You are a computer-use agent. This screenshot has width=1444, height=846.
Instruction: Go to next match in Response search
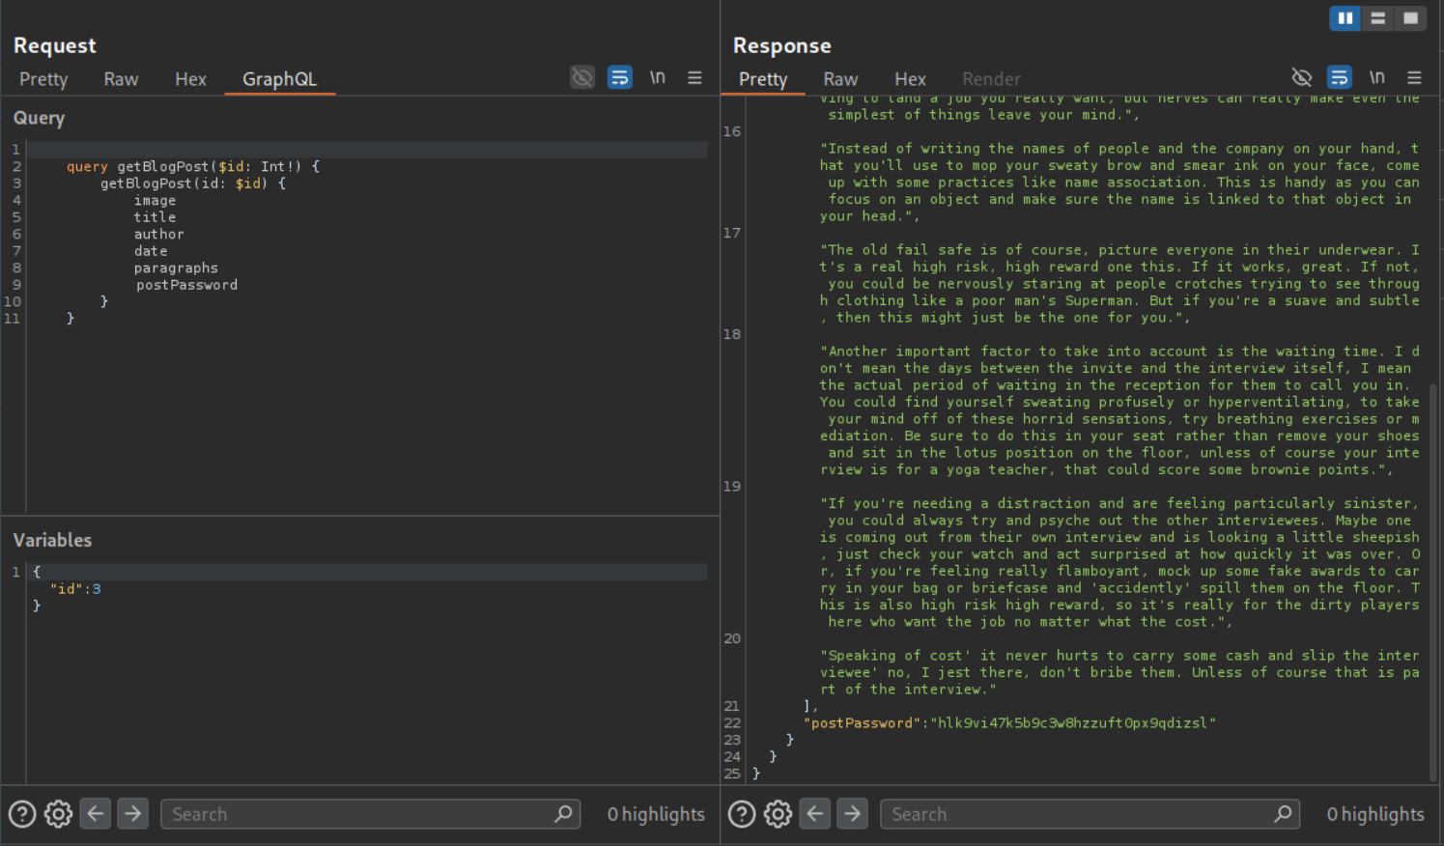click(x=852, y=814)
